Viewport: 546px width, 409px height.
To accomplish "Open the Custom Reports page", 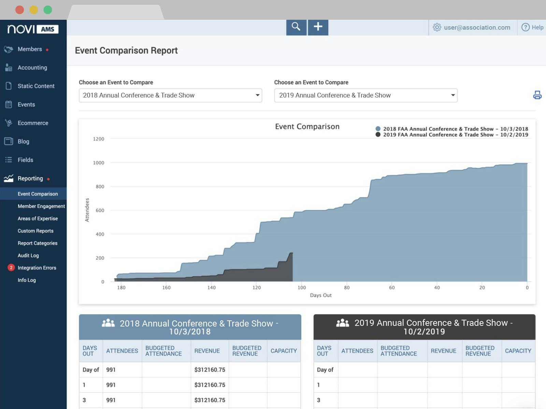I will tap(35, 231).
